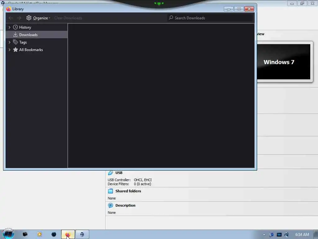Select All Bookmarks in the sidebar
Image resolution: width=318 pixels, height=239 pixels.
(x=37, y=50)
